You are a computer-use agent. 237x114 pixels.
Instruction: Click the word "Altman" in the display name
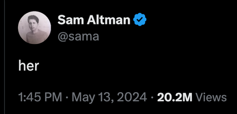(x=108, y=20)
